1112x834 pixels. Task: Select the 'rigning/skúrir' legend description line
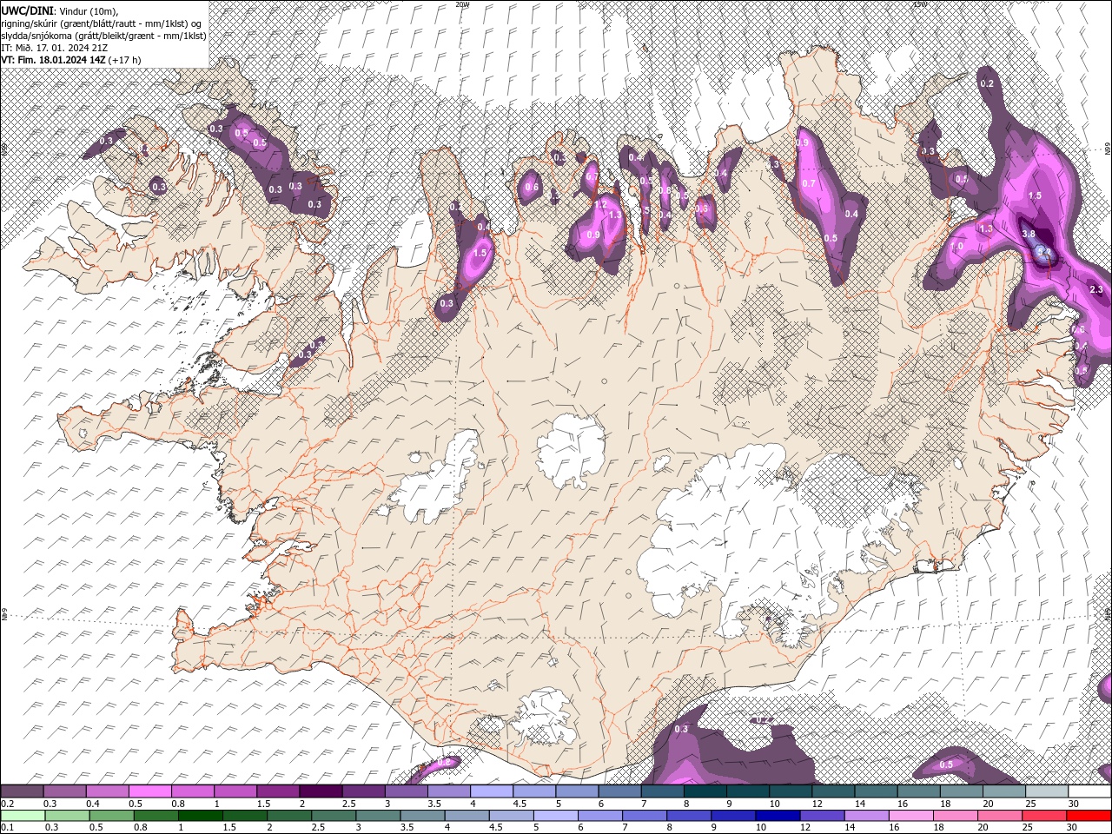tap(102, 23)
